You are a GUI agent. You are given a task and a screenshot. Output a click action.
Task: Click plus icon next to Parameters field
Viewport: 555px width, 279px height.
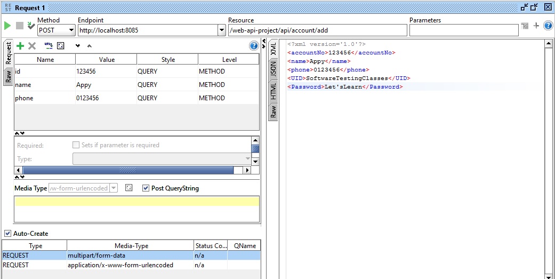point(536,26)
